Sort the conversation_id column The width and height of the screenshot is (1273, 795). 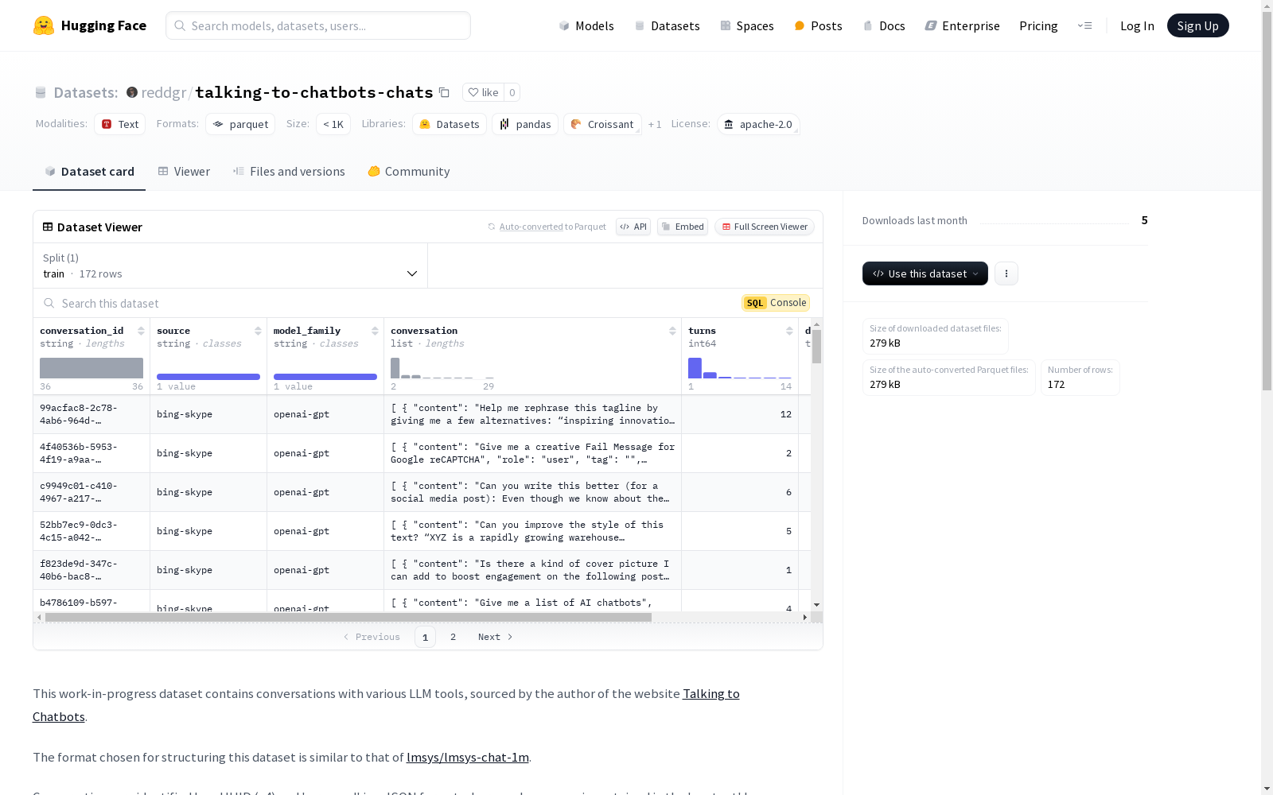(x=141, y=331)
